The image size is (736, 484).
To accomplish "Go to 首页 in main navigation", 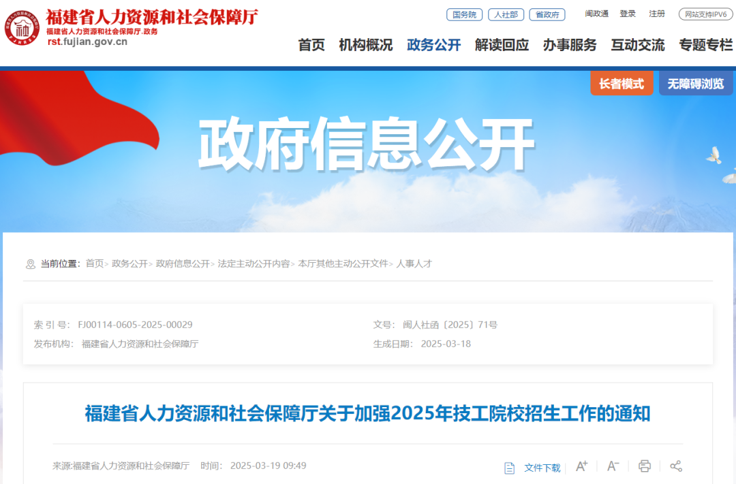I will 311,45.
